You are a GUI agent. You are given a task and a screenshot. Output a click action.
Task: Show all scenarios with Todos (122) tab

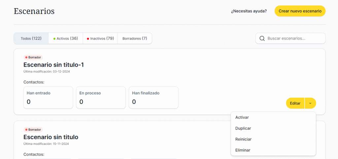click(31, 38)
